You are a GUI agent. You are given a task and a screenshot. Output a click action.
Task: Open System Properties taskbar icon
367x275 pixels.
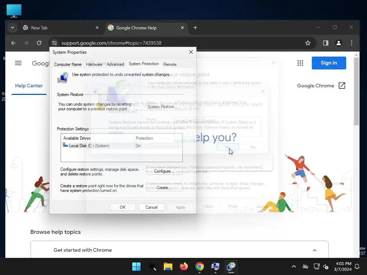(x=215, y=266)
